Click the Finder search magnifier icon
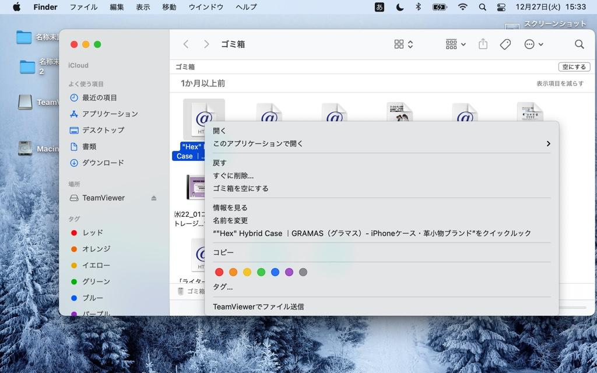 coord(579,44)
